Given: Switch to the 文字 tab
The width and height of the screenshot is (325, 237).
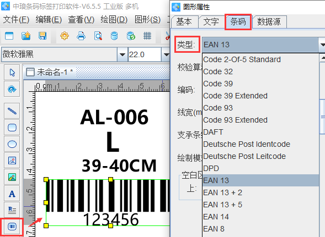Looking at the screenshot, I should point(211,21).
